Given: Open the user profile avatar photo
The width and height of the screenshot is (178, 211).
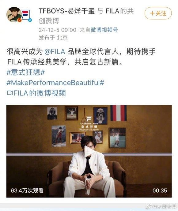Looking at the screenshot, I should (14, 15).
